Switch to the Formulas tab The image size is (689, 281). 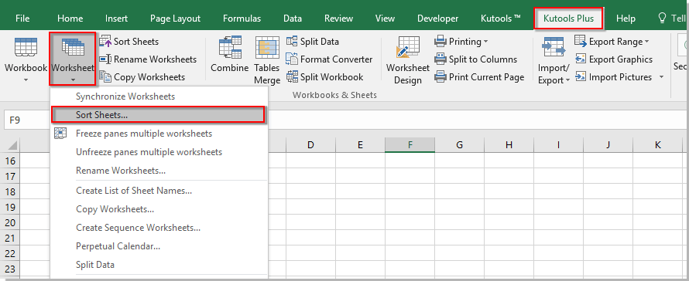242,19
